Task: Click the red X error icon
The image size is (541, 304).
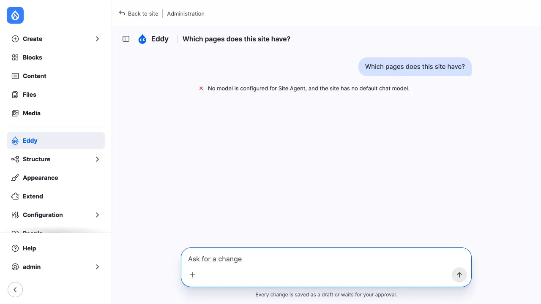Action: coord(201,89)
